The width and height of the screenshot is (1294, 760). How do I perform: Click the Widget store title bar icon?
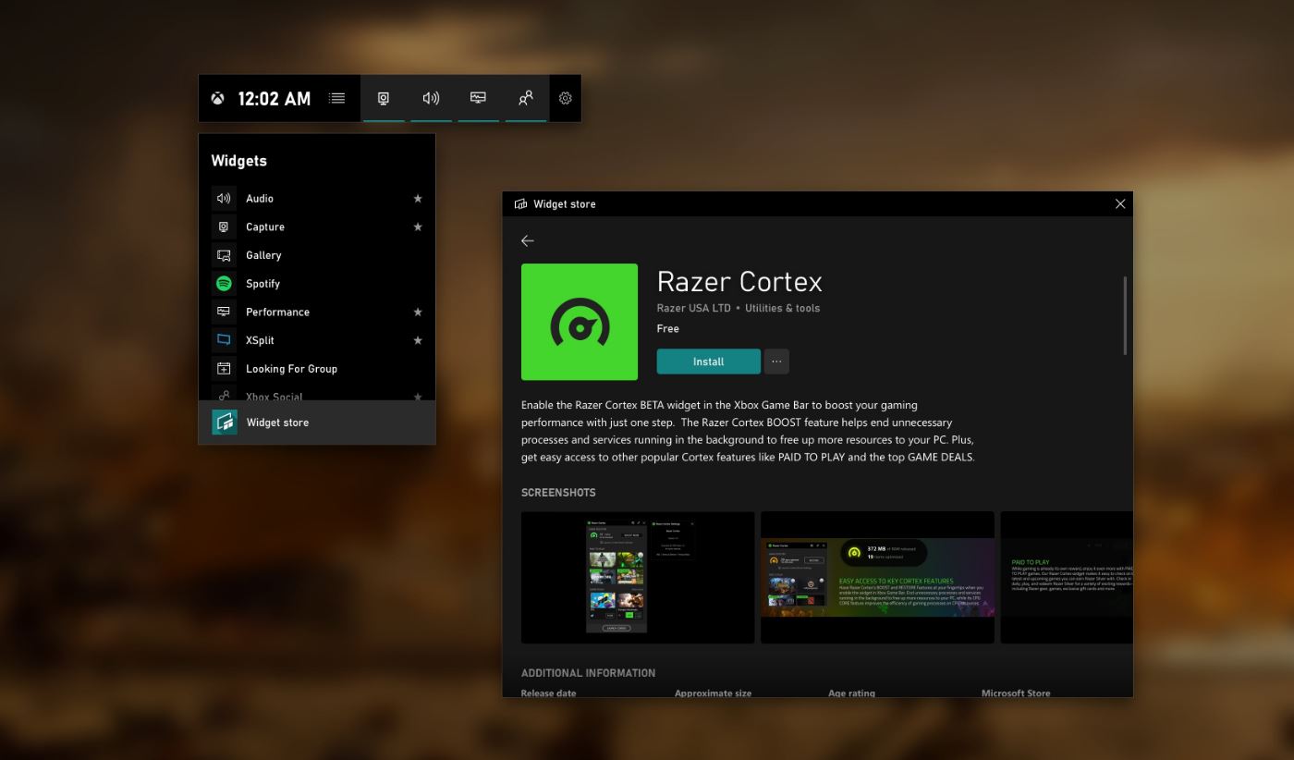coord(520,204)
